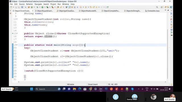Open the Window menu
182x102 pixels.
pyautogui.click(x=66, y=4)
